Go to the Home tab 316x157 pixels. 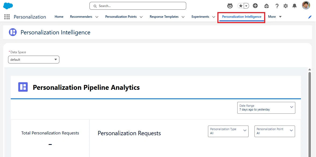pos(59,17)
